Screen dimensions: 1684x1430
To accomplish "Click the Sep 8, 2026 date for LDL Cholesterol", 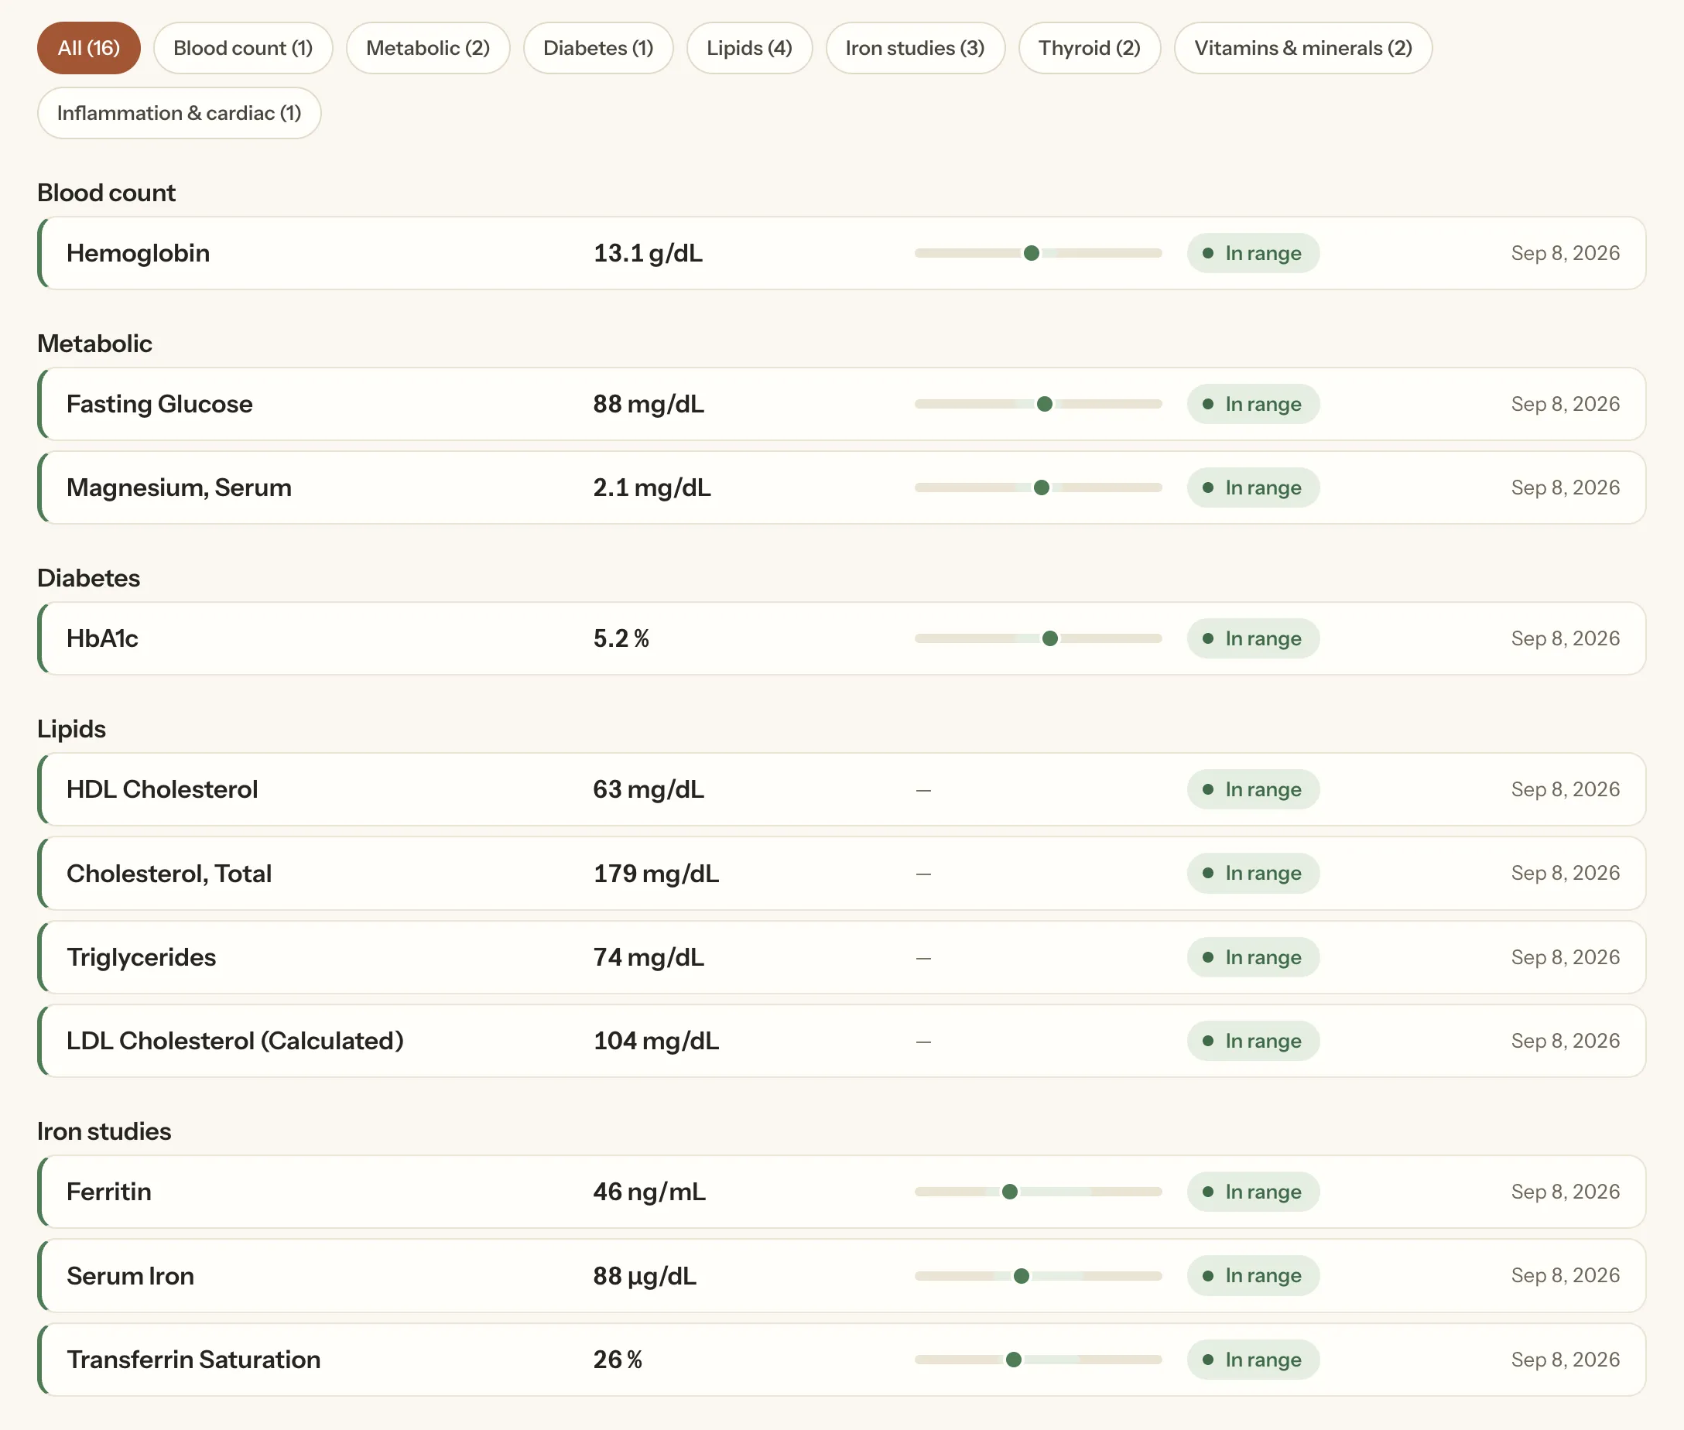I will click(x=1565, y=1040).
